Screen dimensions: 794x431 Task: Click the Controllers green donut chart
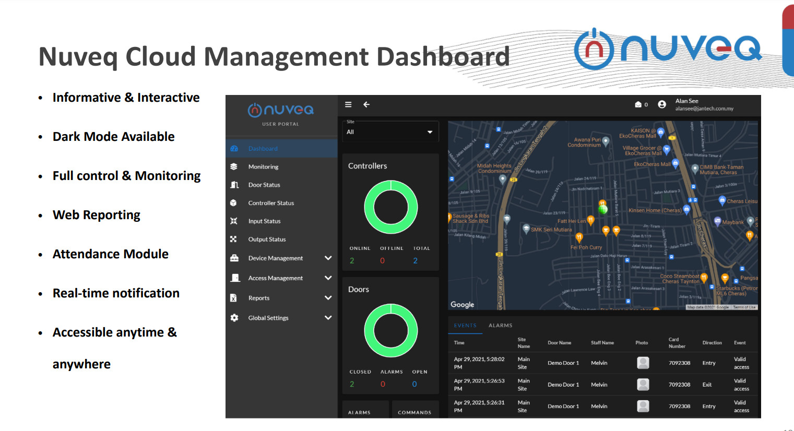(390, 207)
